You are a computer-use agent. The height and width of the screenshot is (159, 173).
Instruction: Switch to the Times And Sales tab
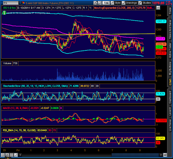170,29
